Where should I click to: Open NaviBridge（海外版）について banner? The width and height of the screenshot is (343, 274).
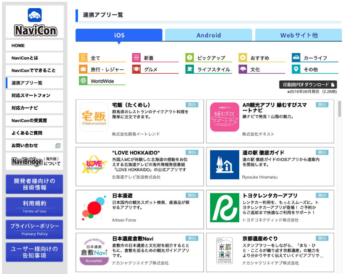click(x=34, y=161)
